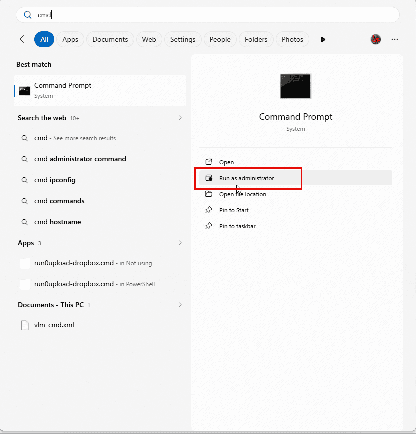Click the large Command Prompt preview icon

(295, 86)
